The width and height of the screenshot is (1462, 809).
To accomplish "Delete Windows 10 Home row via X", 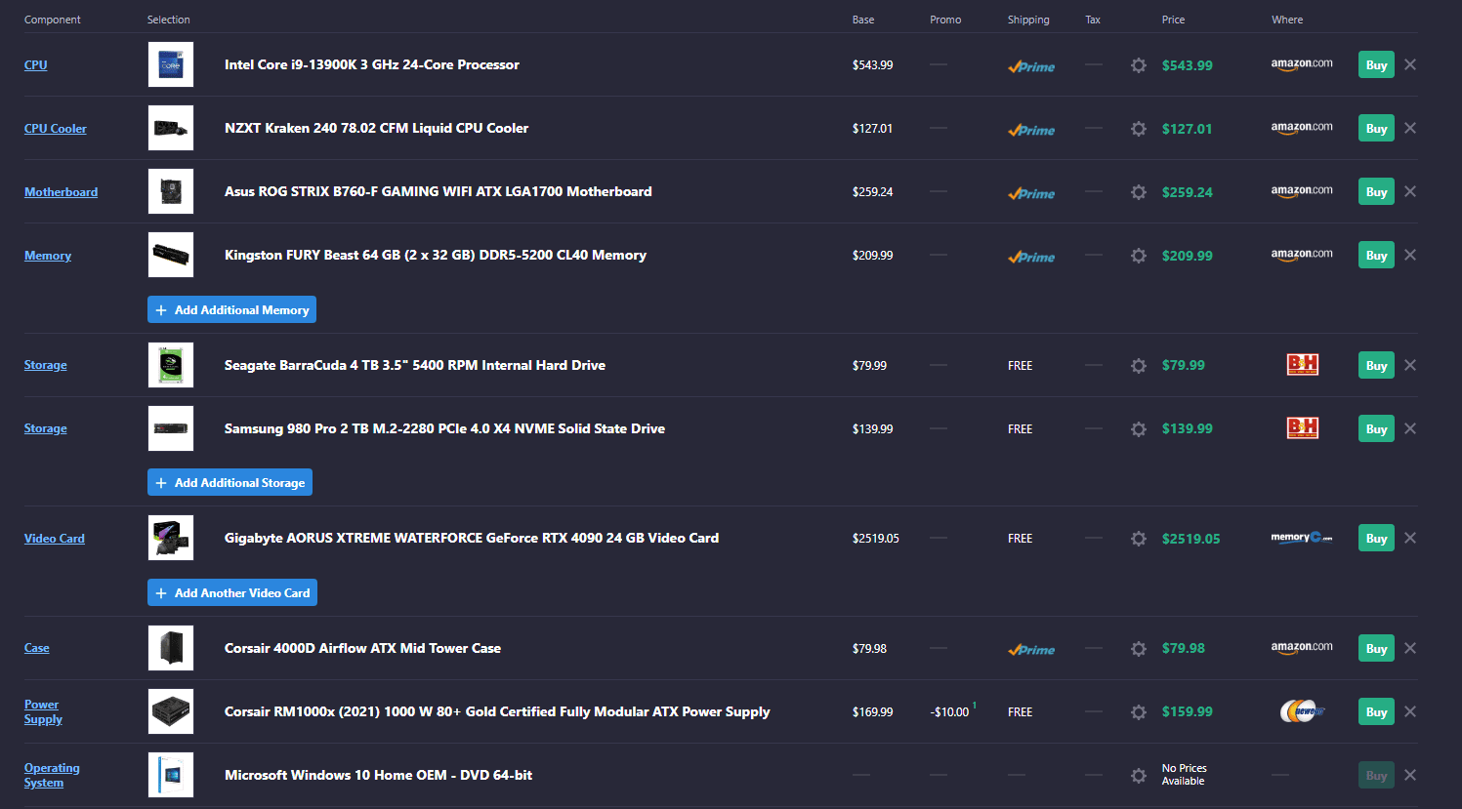I will 1409,775.
